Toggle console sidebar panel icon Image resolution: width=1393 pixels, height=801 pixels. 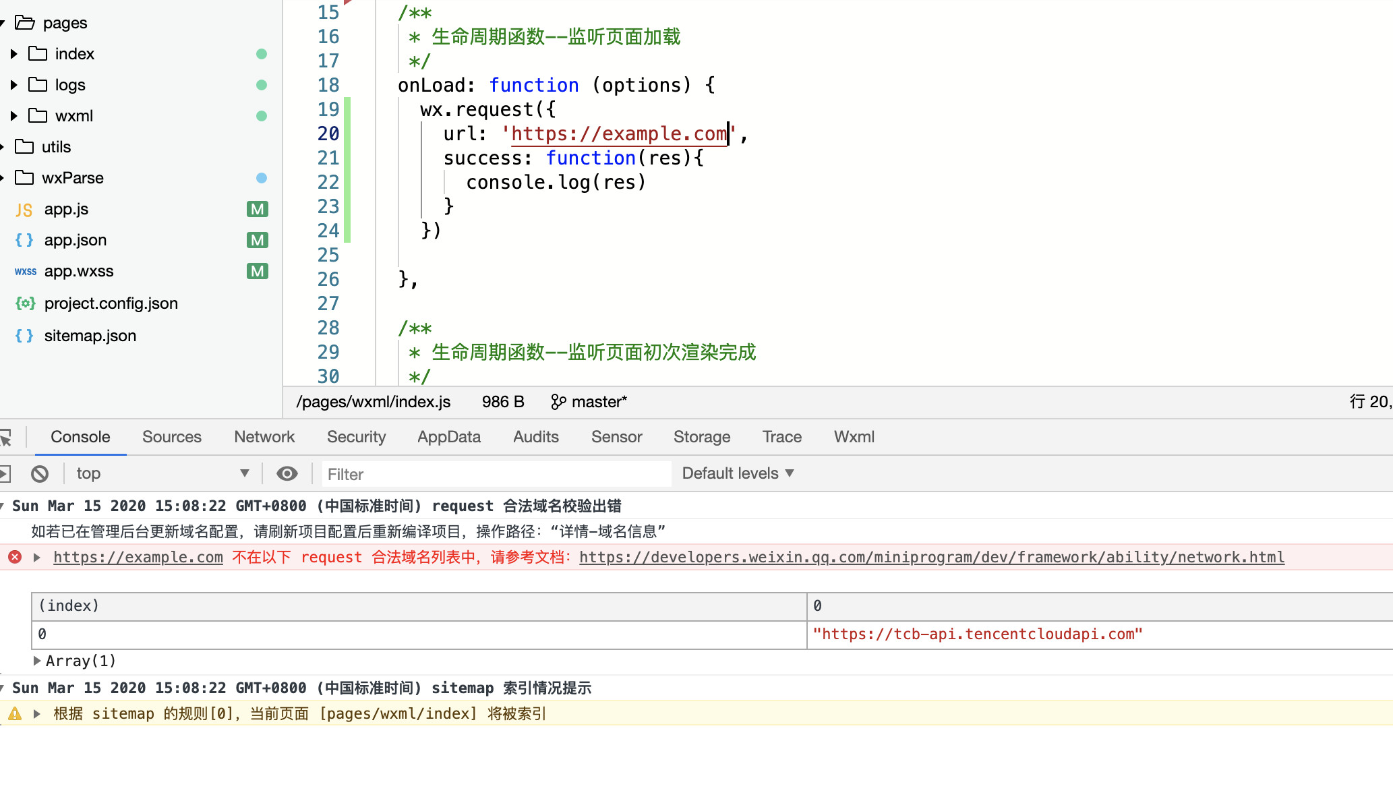pos(5,474)
